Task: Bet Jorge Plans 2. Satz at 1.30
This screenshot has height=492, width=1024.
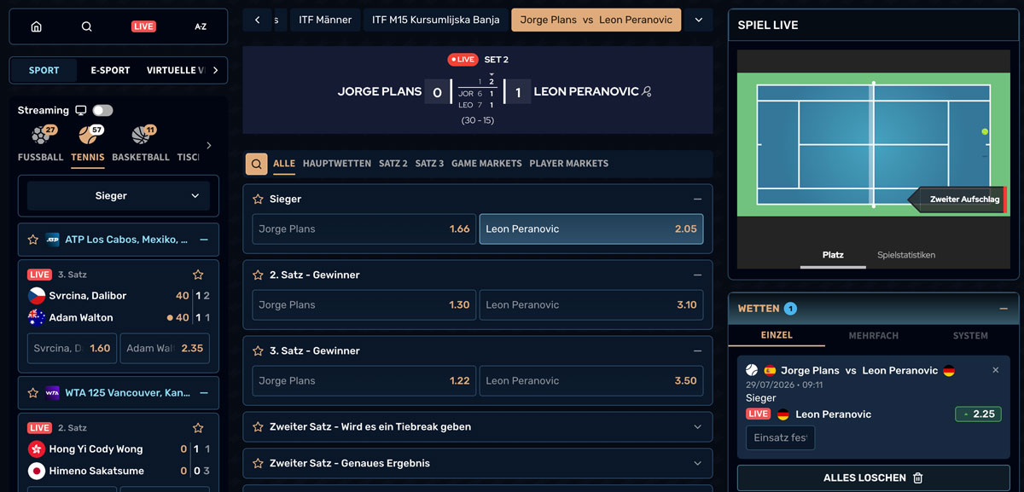Action: [x=364, y=304]
